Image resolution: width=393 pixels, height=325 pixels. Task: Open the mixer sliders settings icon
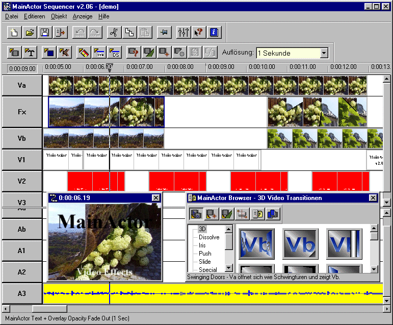[x=183, y=33]
